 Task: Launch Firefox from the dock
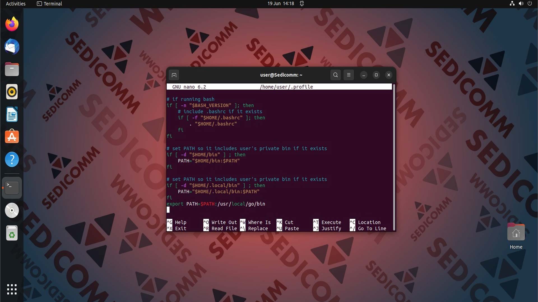tap(12, 24)
